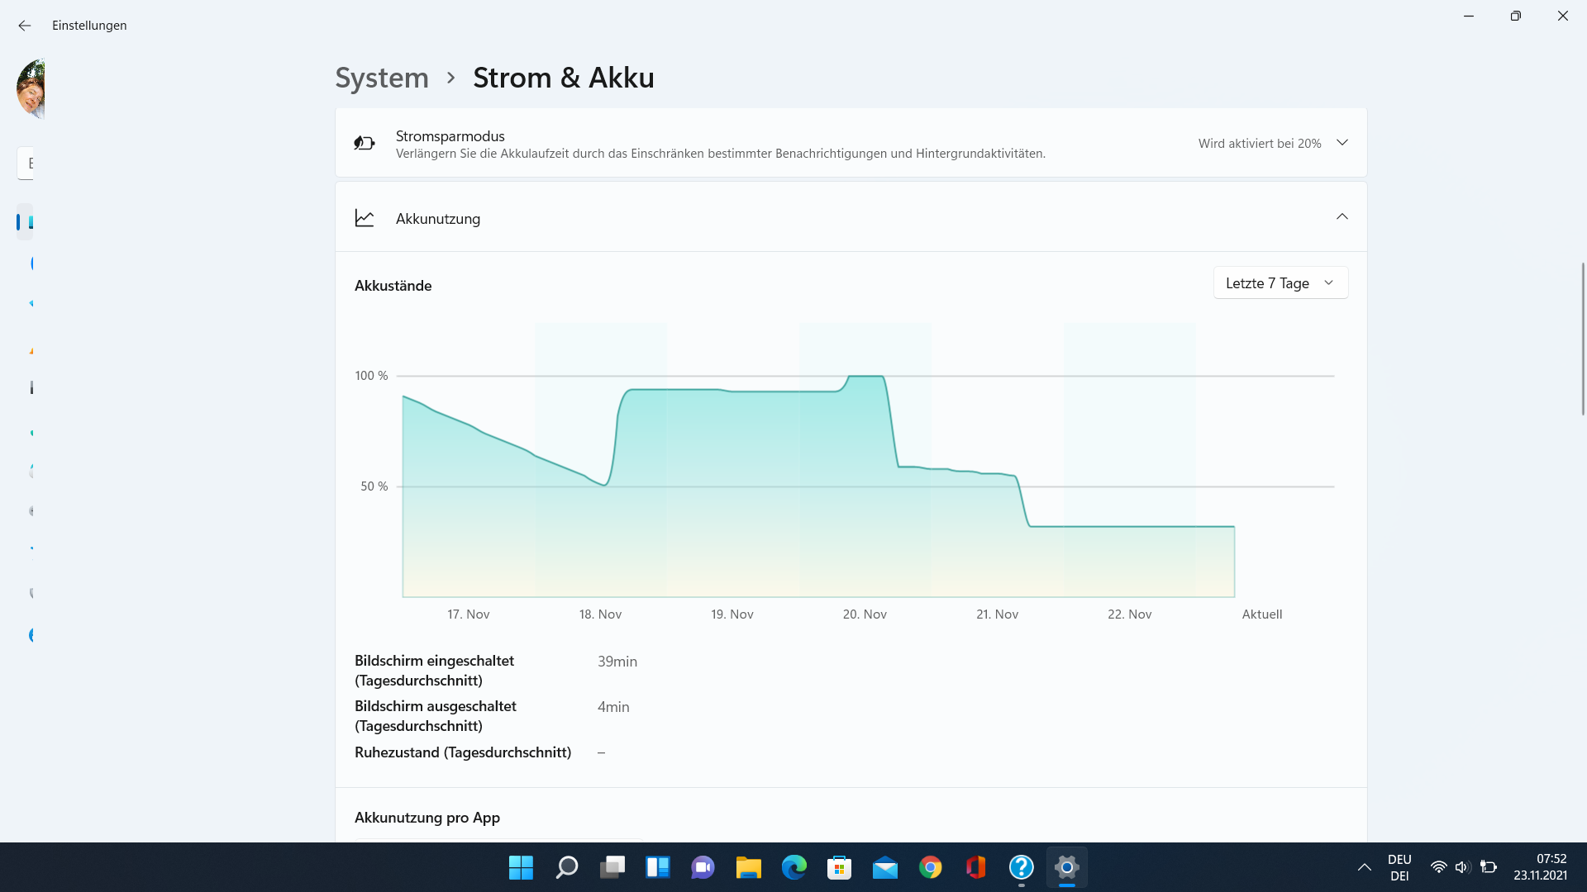Click user profile picture
The image size is (1587, 892).
tap(31, 89)
